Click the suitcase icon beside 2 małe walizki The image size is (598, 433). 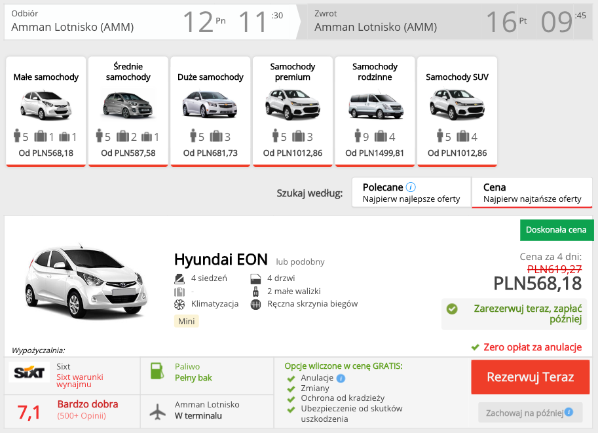tap(255, 292)
